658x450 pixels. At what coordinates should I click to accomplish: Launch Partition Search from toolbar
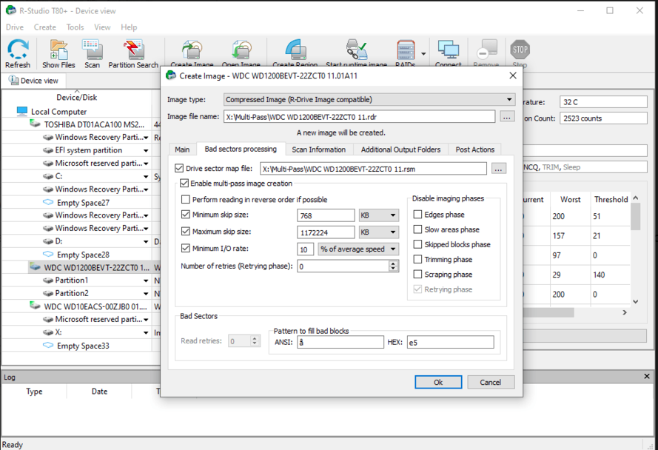133,52
